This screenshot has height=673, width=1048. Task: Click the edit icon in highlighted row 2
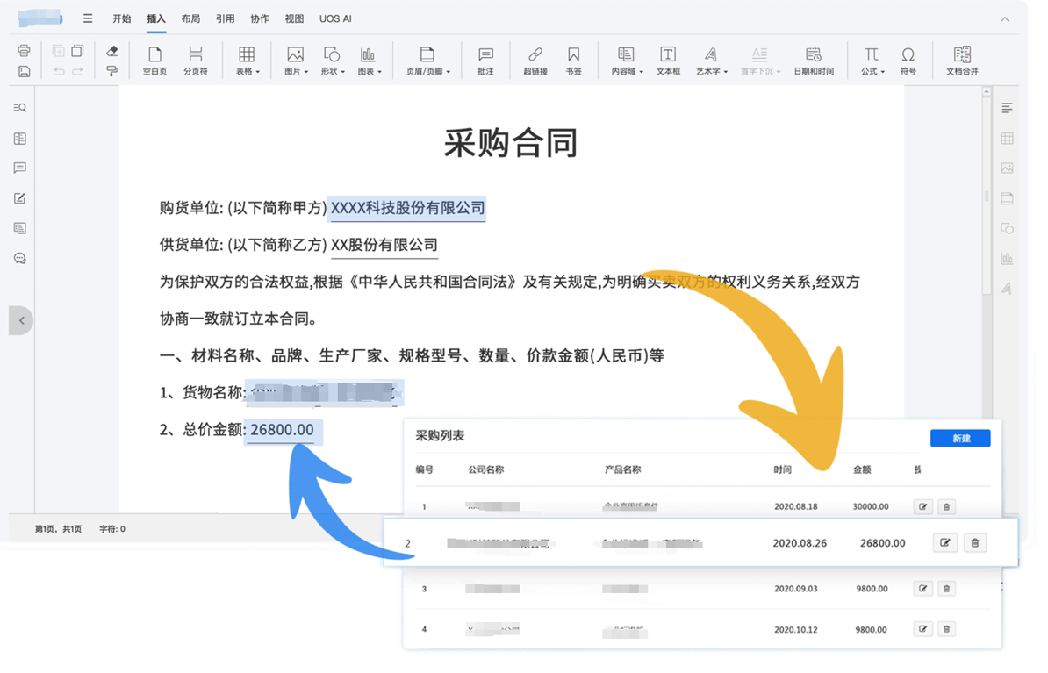tap(944, 543)
